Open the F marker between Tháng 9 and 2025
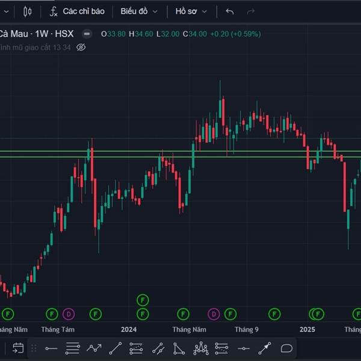This screenshot has height=361, width=361. 274,314
